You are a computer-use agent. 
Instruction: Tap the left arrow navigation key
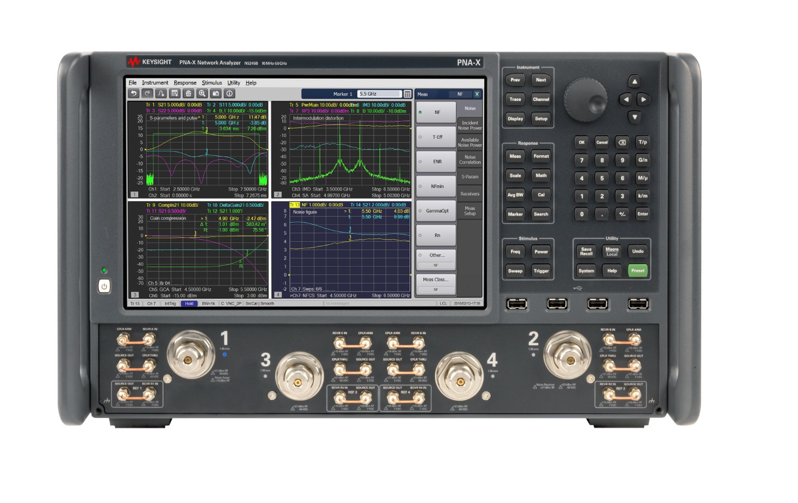pos(625,100)
